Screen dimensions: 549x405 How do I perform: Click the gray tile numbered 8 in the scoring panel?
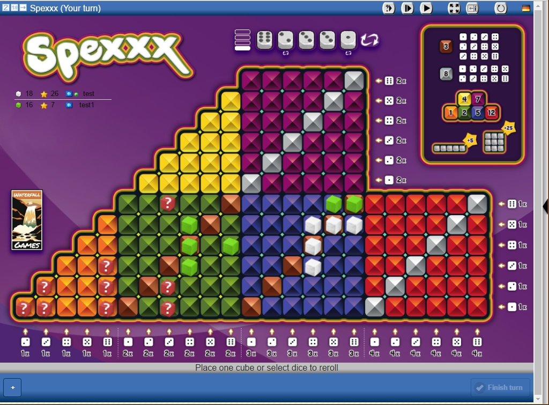click(446, 74)
